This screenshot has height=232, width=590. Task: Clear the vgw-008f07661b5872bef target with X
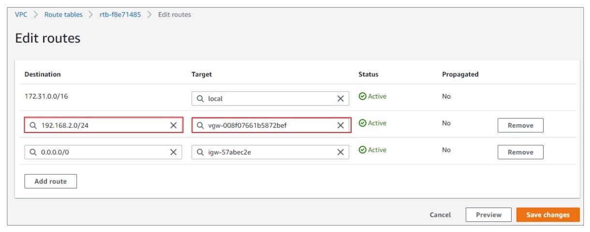(340, 125)
